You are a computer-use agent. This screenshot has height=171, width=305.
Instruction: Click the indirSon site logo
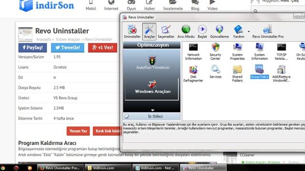tap(47, 5)
